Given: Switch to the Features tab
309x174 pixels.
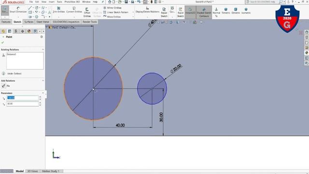Looking at the screenshot, I should tap(6, 22).
